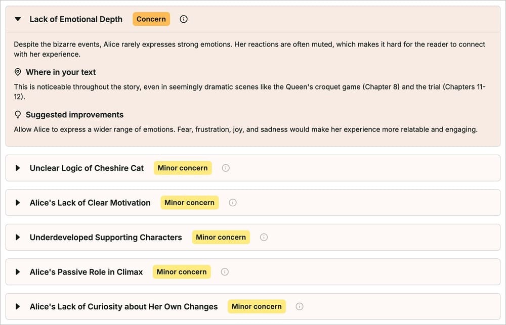The height and width of the screenshot is (325, 506).
Task: Open info icon beside Unclear Logic of Cheshire Cat
Action: 226,168
